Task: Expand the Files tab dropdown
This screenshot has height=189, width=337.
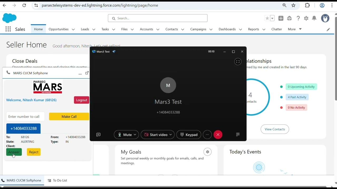Action: pos(132,29)
